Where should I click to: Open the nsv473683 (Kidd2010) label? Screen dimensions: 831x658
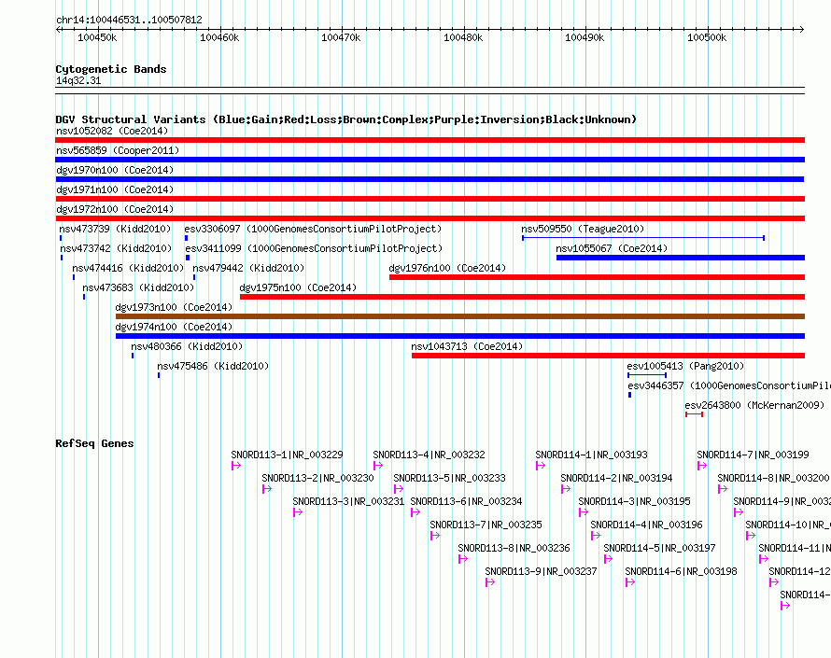pyautogui.click(x=138, y=287)
